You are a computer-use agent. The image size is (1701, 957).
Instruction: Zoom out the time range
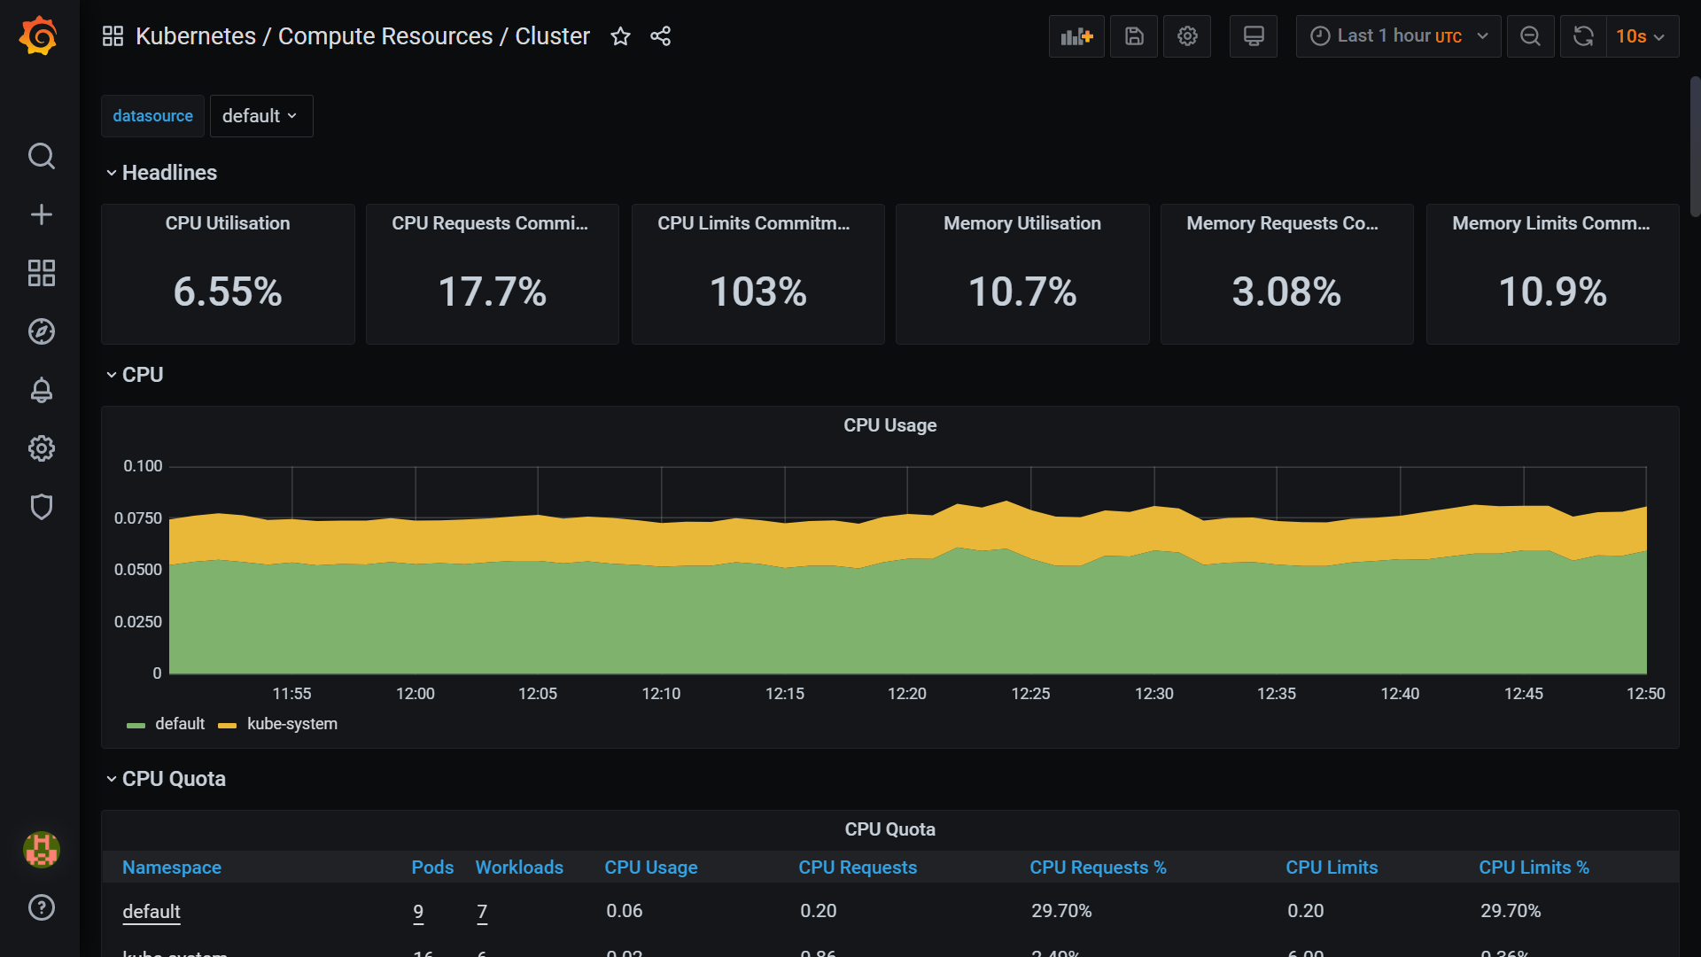coord(1530,36)
